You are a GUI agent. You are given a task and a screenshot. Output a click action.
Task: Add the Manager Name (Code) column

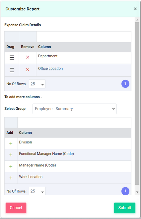click(x=11, y=166)
